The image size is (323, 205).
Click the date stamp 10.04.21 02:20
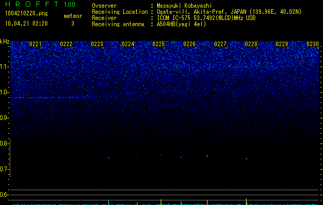(x=26, y=24)
